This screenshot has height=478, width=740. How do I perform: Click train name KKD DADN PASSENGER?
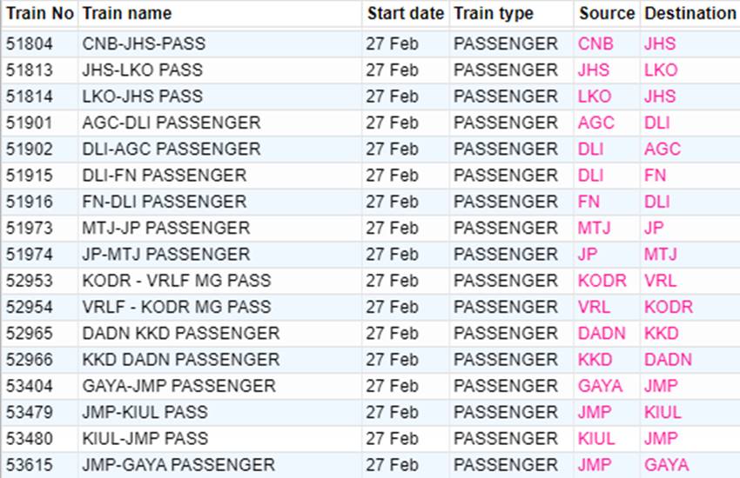181,361
